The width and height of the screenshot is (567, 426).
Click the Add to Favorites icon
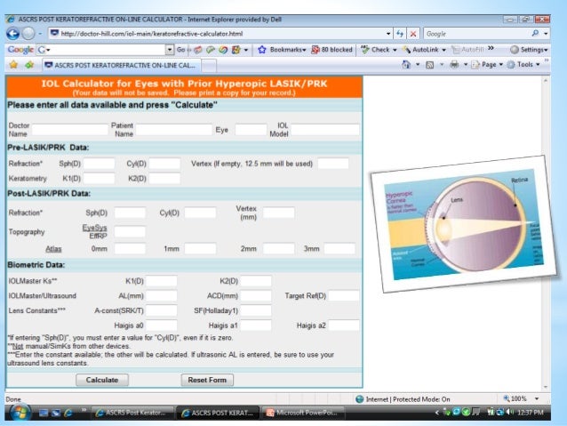point(29,65)
